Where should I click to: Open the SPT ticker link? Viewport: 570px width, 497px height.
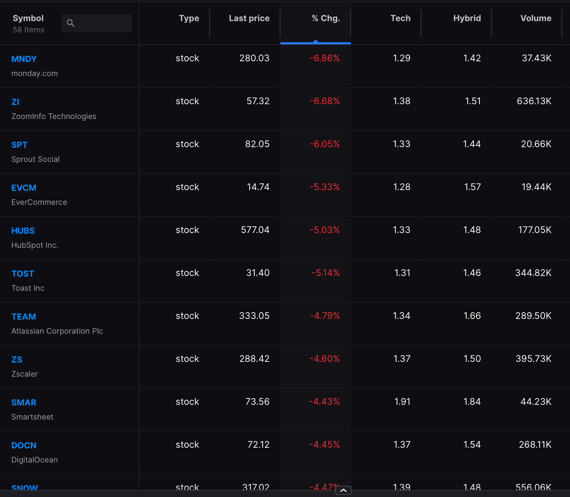pos(19,145)
